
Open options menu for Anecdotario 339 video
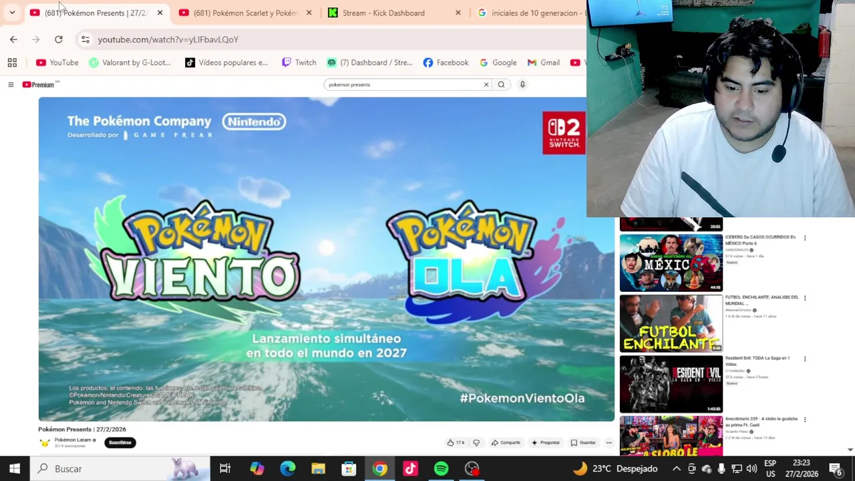click(x=805, y=420)
